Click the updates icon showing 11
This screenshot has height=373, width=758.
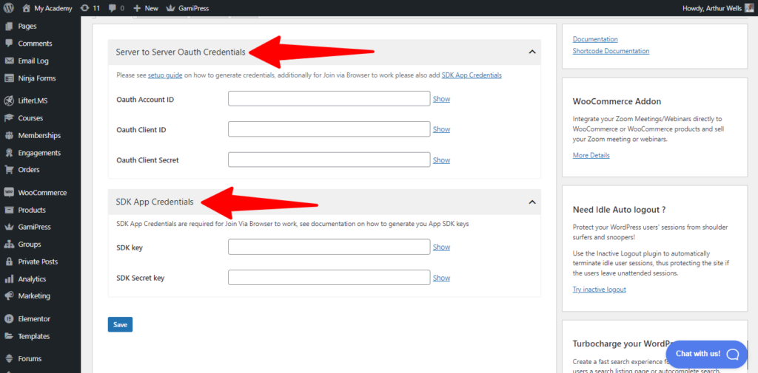point(85,8)
